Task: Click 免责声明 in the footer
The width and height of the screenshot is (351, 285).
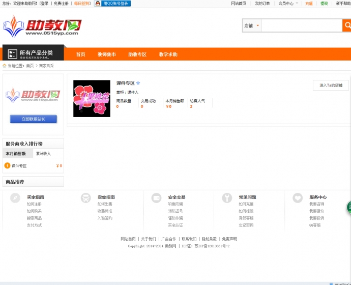Action: (229, 239)
